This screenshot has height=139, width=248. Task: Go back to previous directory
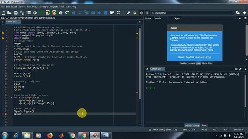pyautogui.click(x=141, y=13)
